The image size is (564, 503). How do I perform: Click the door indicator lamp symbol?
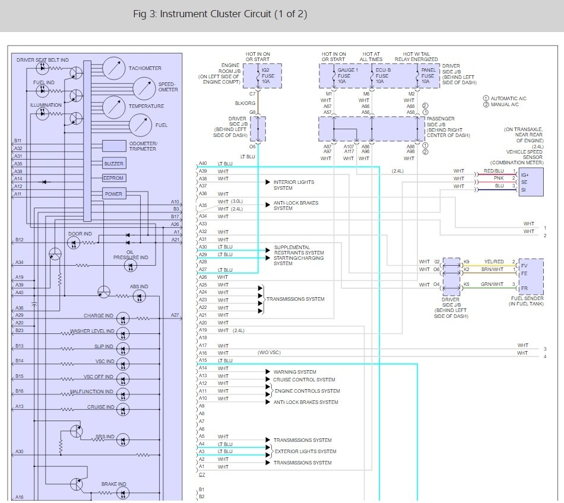coord(76,242)
